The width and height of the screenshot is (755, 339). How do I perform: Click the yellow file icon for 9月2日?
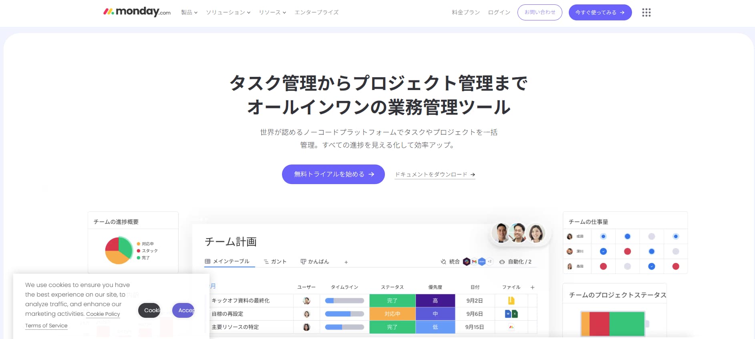click(x=511, y=301)
